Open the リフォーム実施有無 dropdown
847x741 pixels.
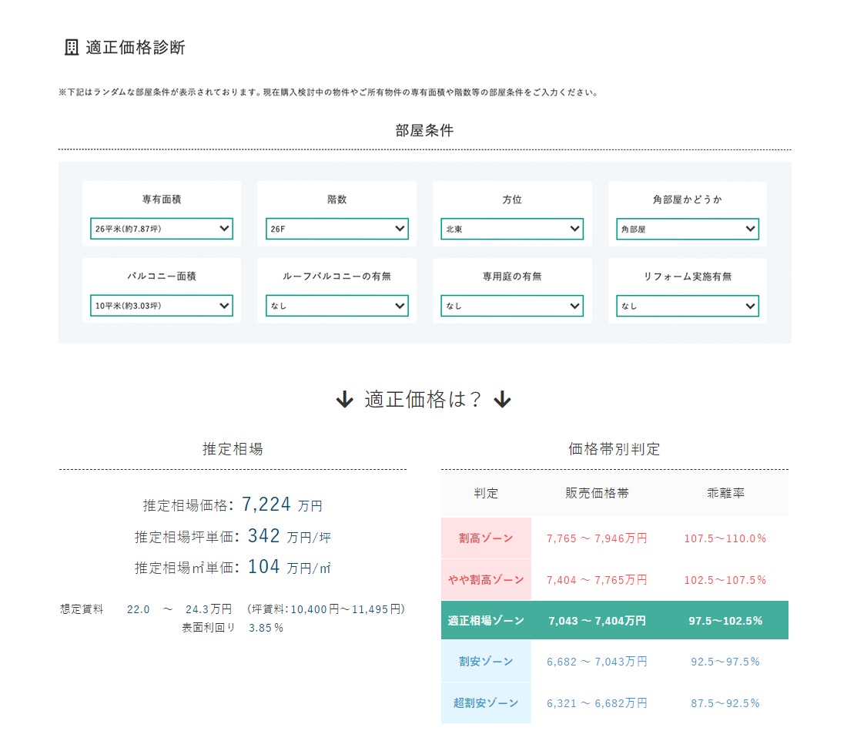[688, 305]
